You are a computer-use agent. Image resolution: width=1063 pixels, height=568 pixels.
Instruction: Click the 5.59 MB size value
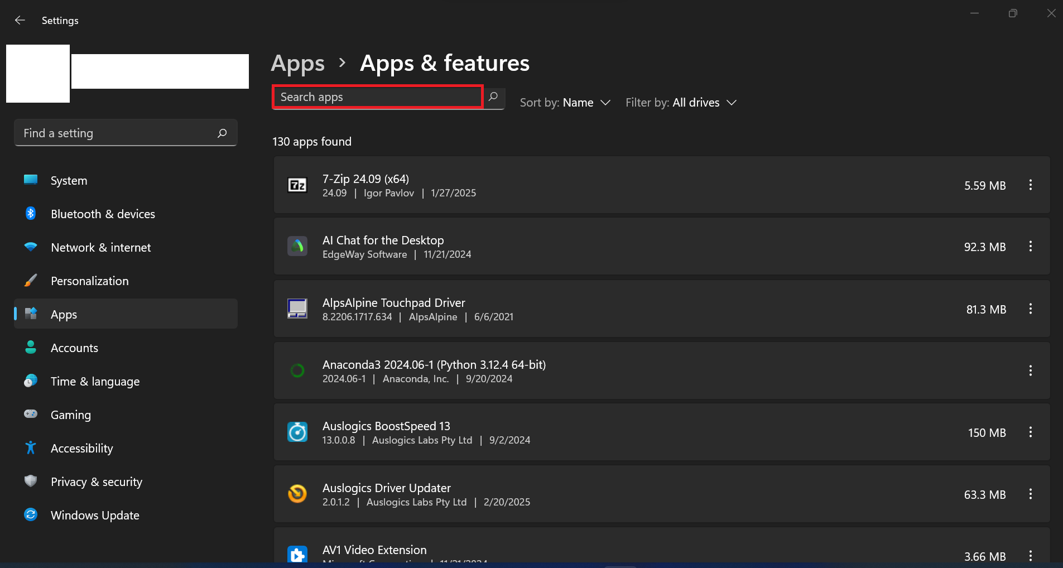985,185
